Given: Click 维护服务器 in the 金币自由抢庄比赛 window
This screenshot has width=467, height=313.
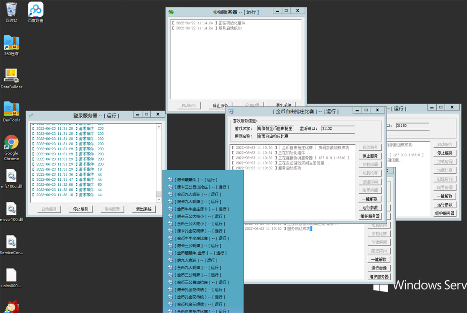Looking at the screenshot, I should (x=370, y=216).
